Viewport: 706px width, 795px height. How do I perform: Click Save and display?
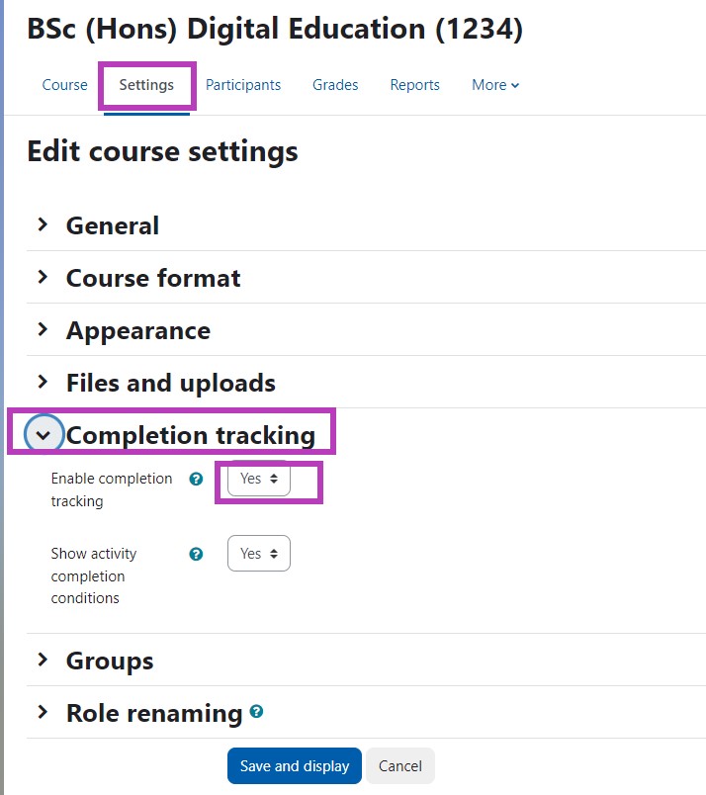point(294,765)
